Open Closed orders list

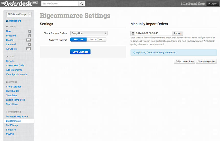click(x=10, y=40)
